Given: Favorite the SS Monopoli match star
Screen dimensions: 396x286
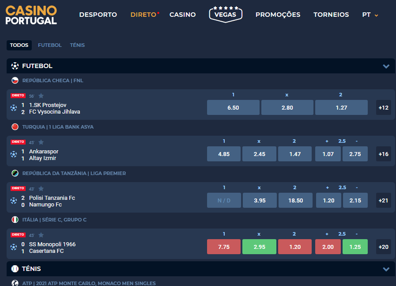Looking at the screenshot, I should coord(41,235).
